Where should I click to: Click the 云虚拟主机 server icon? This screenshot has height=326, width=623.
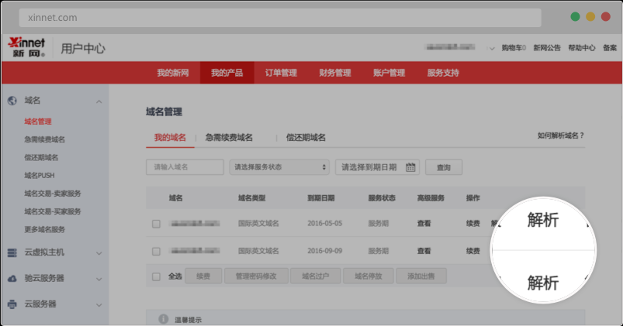click(12, 252)
